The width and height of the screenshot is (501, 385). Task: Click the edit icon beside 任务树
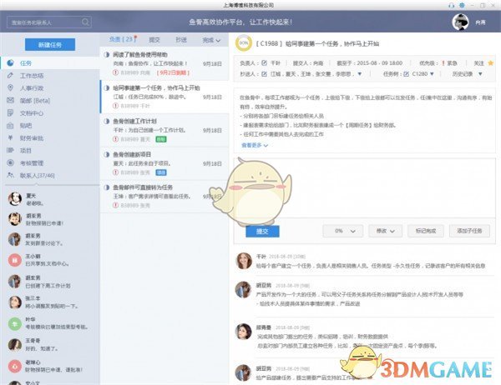(406, 74)
